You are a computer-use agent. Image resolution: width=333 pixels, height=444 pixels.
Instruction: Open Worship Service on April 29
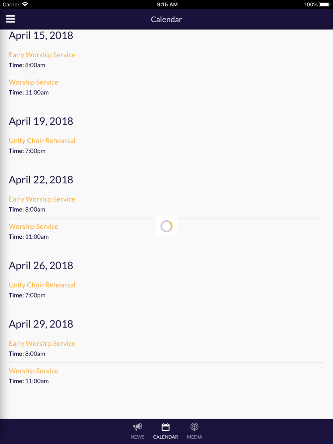tap(34, 371)
